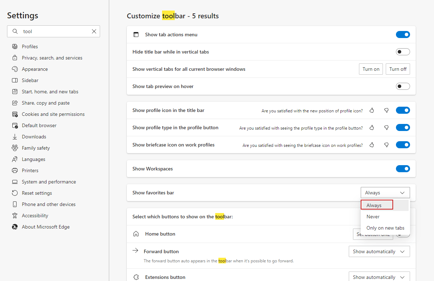The height and width of the screenshot is (281, 434).
Task: Turn on Show tab preview on hover
Action: (403, 86)
